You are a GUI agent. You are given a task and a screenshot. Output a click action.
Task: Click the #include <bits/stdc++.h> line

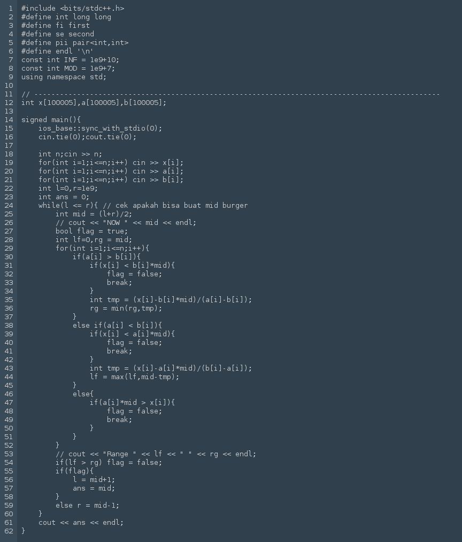(73, 9)
